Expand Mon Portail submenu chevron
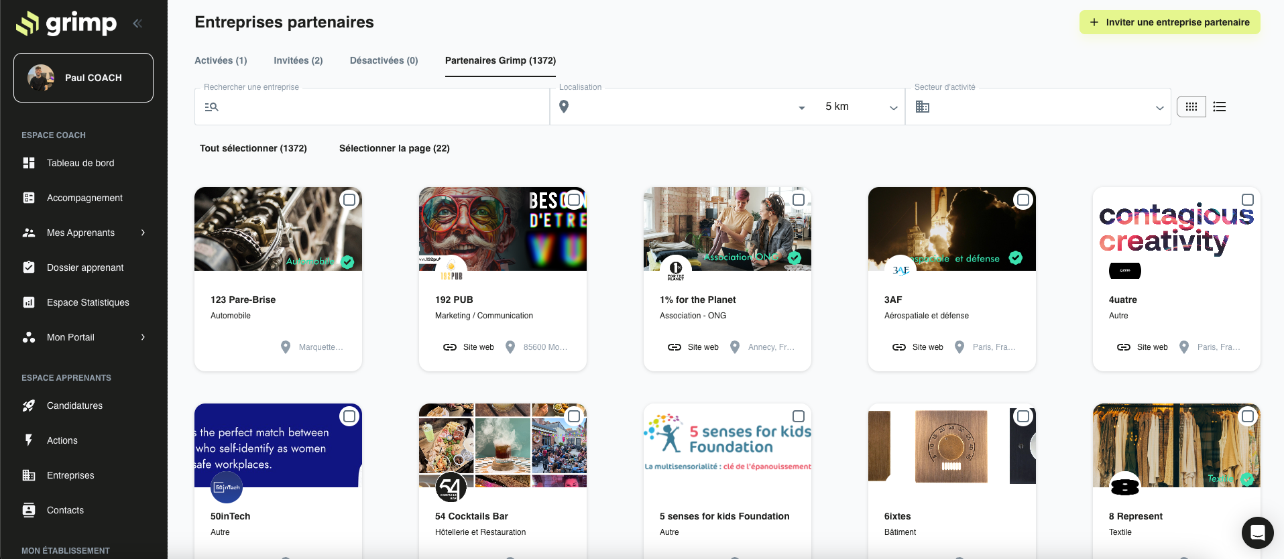The height and width of the screenshot is (559, 1284). pos(143,337)
